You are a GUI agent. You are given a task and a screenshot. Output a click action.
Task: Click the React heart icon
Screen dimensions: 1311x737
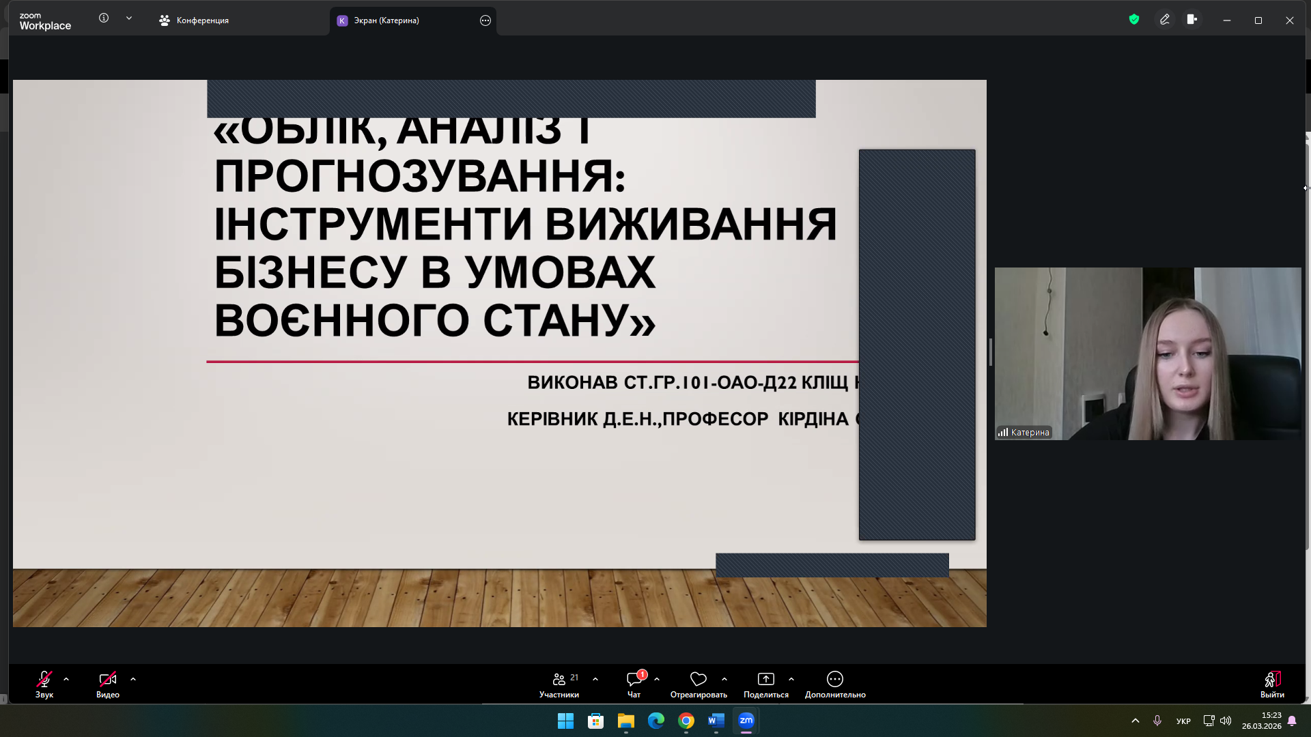698,679
